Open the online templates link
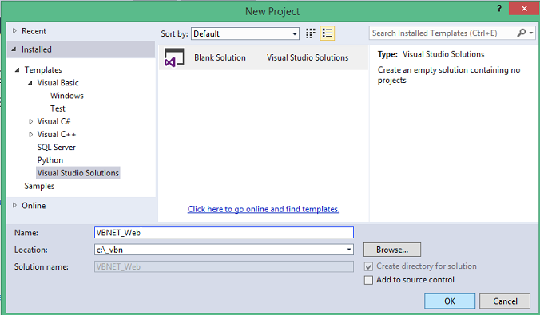This screenshot has width=540, height=315. (264, 209)
